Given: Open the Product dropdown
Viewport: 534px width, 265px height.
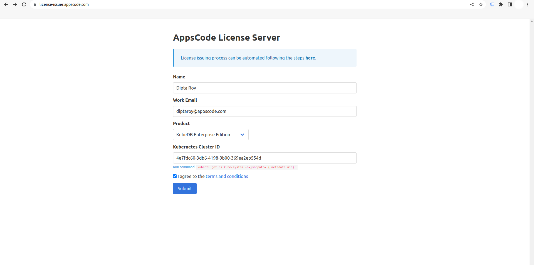Looking at the screenshot, I should tap(211, 135).
